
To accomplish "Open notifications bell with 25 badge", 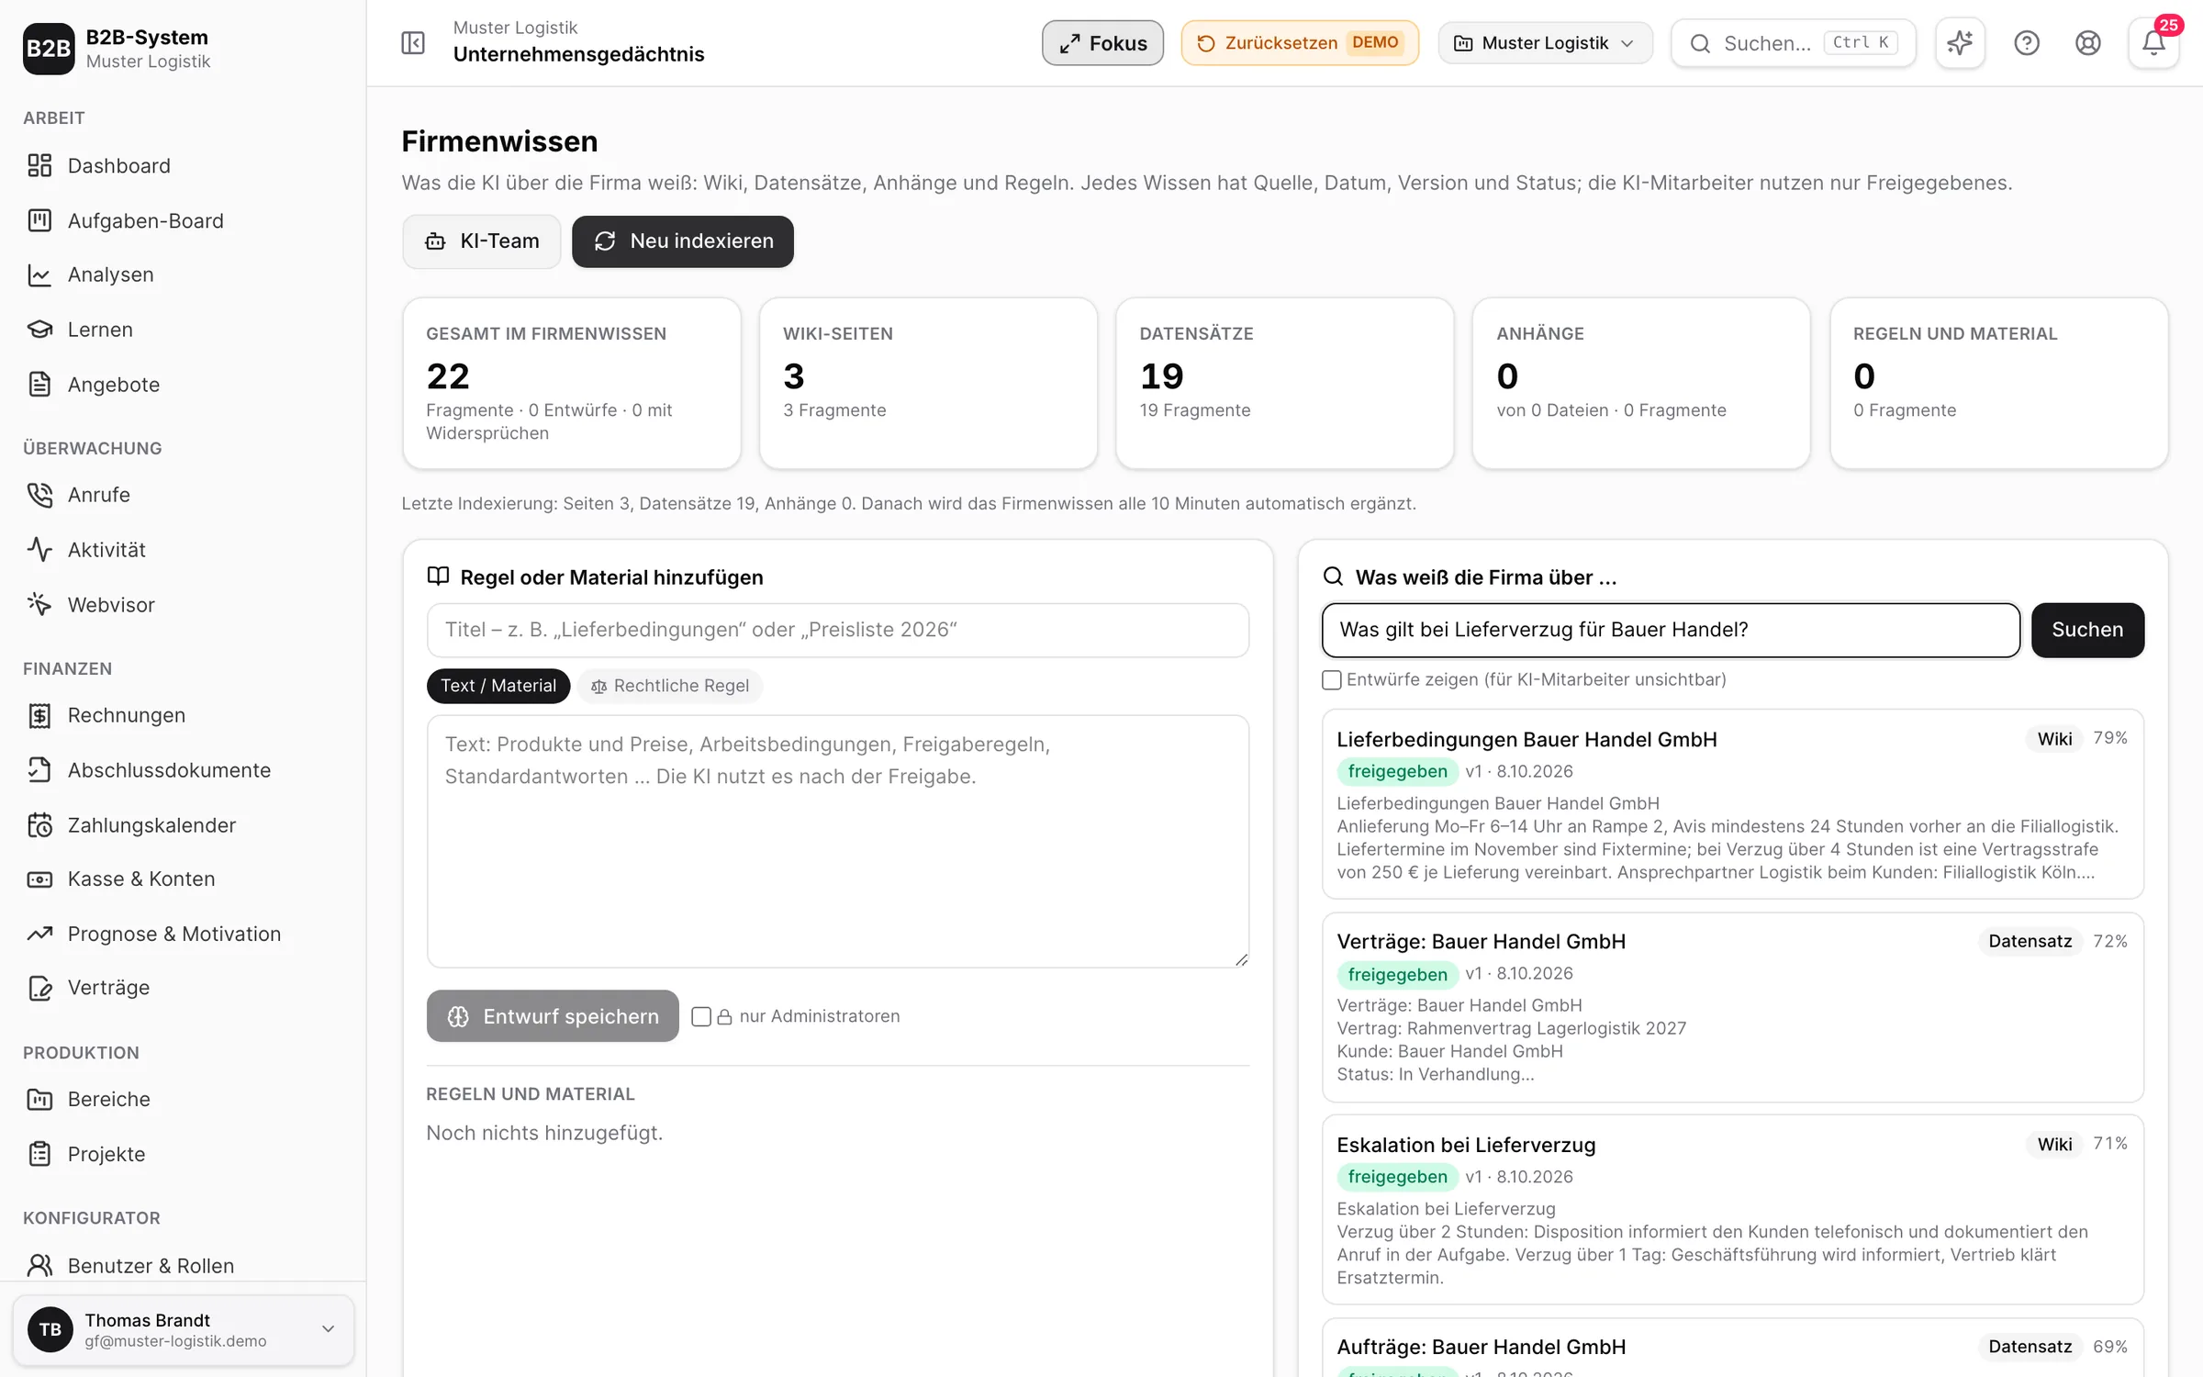I will click(2153, 43).
